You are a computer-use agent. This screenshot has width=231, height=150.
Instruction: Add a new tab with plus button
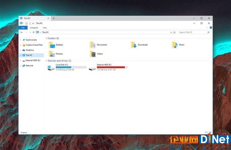[54, 18]
